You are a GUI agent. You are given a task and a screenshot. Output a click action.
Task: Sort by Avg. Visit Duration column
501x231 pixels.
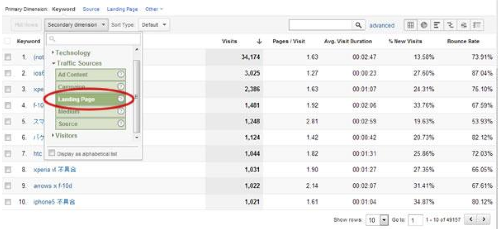(x=348, y=42)
